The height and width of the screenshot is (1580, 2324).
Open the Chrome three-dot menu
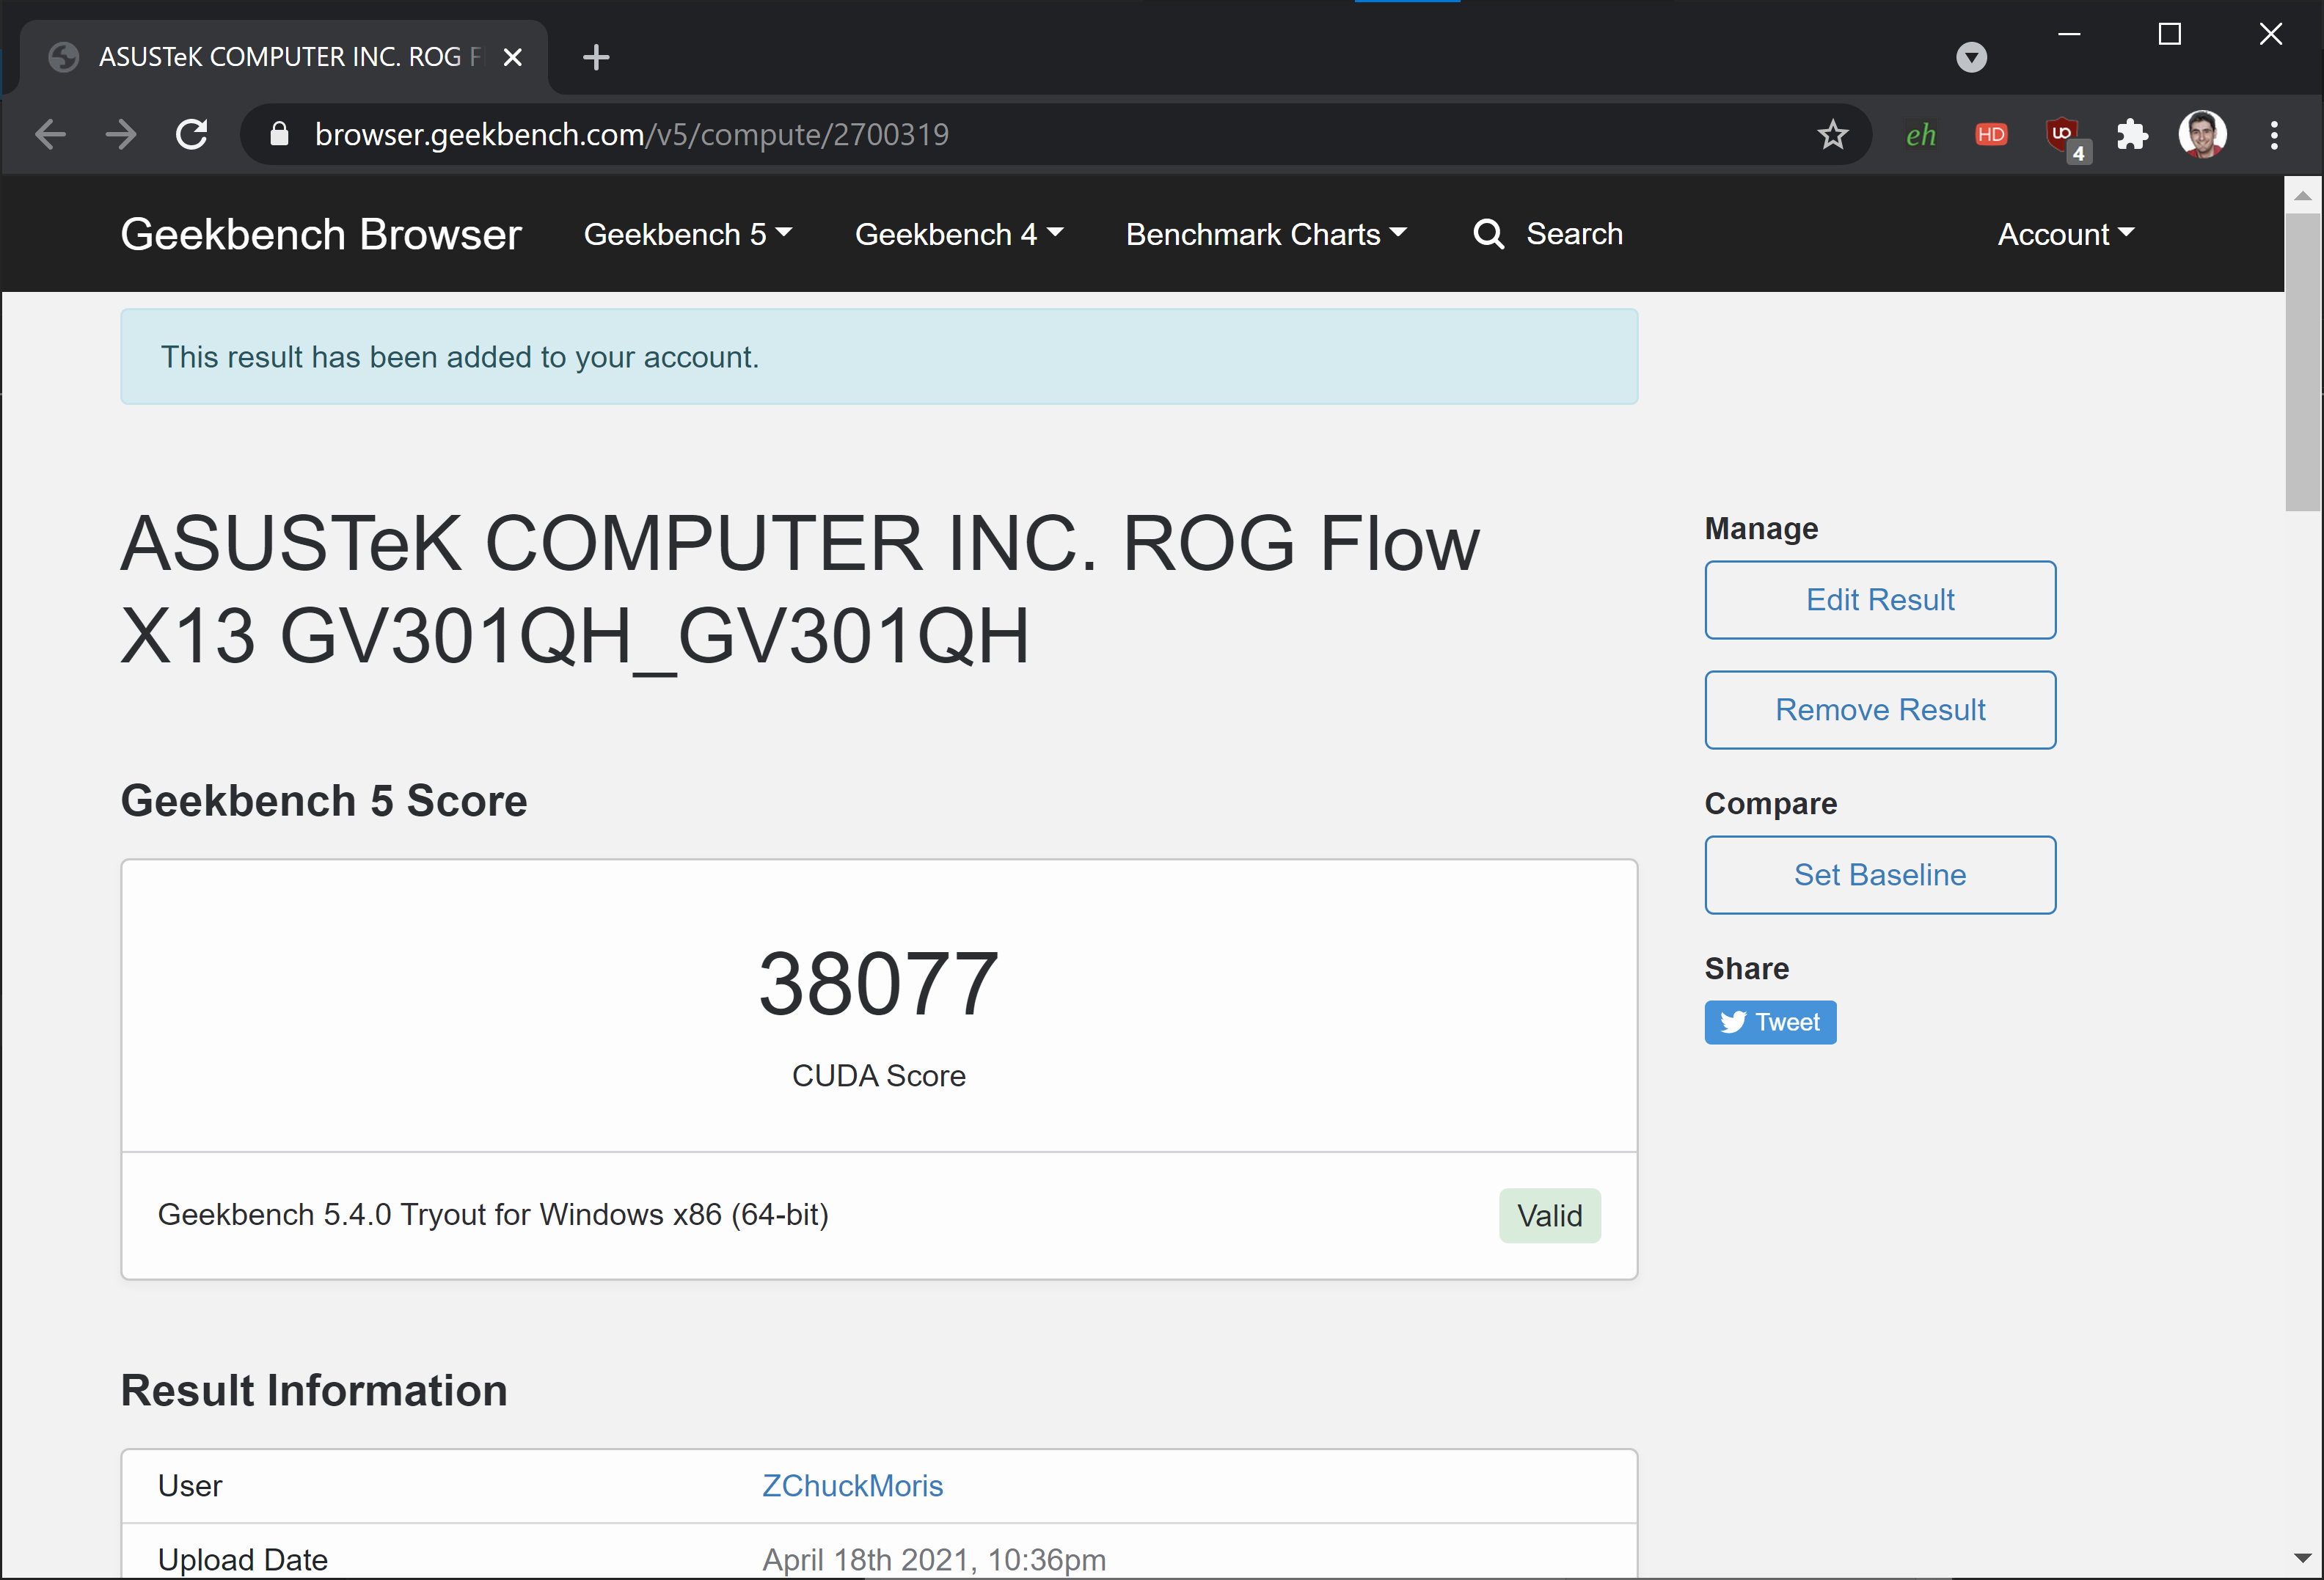point(2274,135)
